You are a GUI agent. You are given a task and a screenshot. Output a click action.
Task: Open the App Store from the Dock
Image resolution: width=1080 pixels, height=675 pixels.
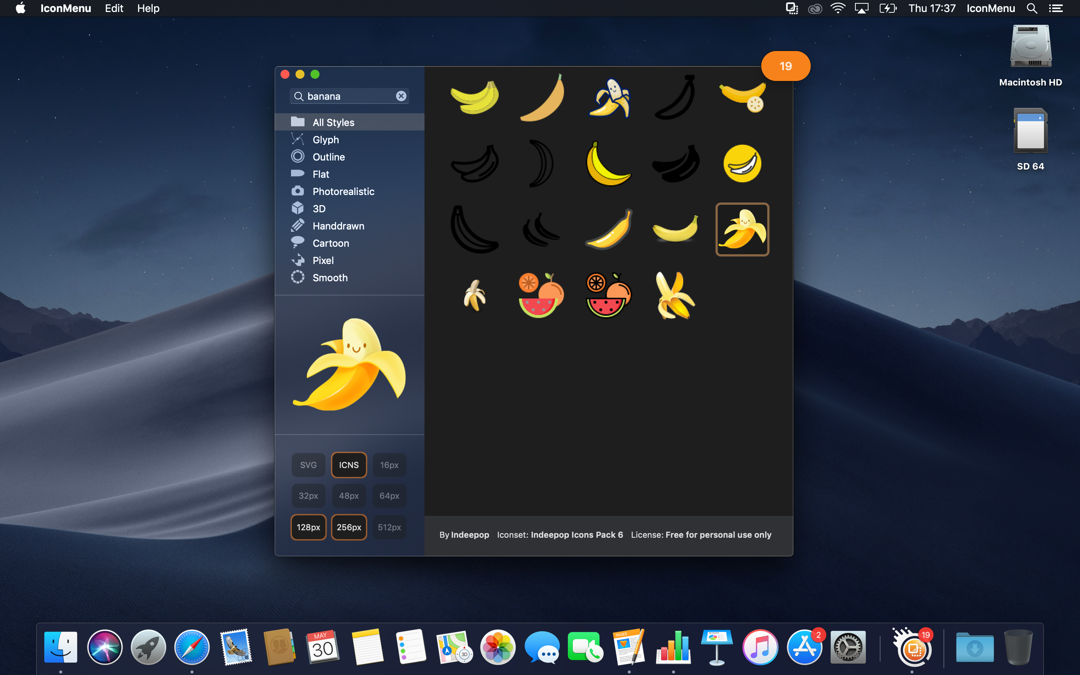coord(804,647)
